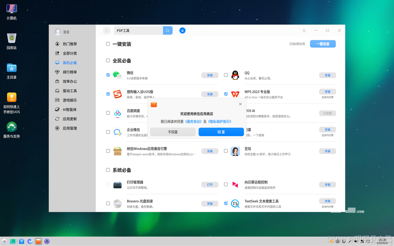Viewport: 394px width, 246px height.
Task: Open 应用管理 in the sidebar
Action: [x=70, y=128]
